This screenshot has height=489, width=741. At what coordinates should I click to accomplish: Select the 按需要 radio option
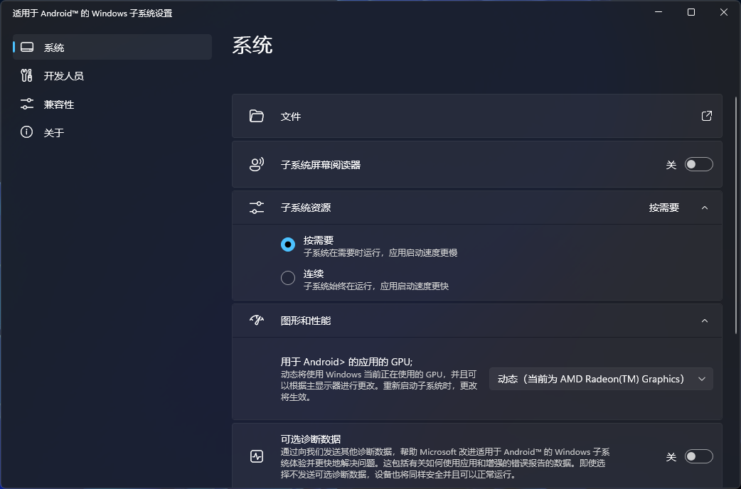tap(287, 244)
